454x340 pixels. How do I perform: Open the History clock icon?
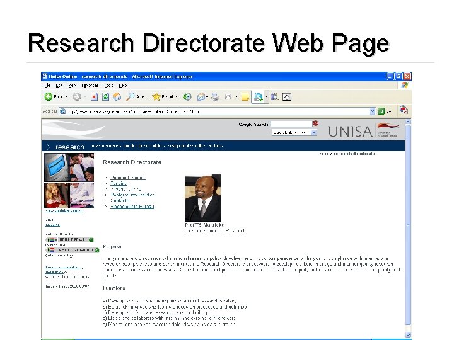tap(187, 96)
